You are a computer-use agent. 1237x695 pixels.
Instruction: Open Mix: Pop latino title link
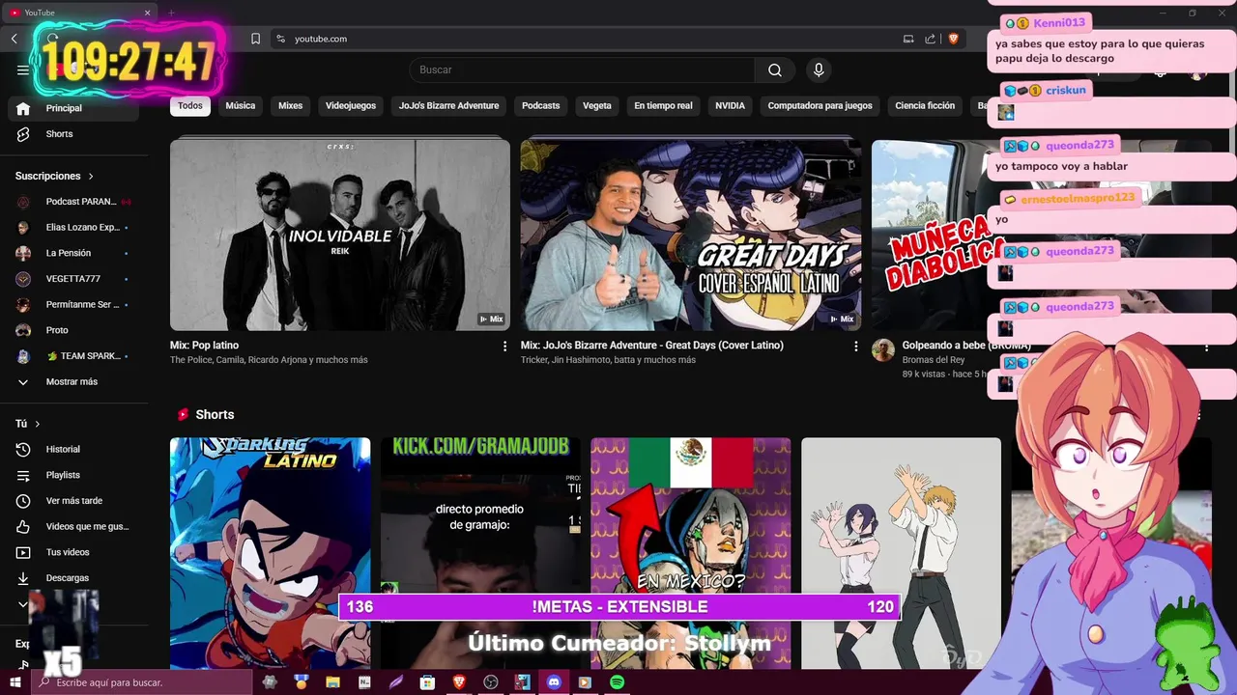[x=204, y=346]
